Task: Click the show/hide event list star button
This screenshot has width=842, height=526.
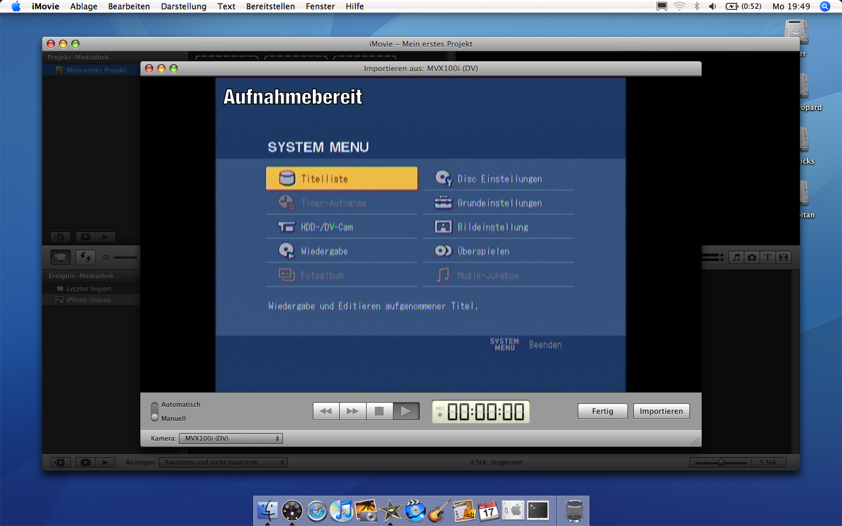Action: [x=60, y=462]
